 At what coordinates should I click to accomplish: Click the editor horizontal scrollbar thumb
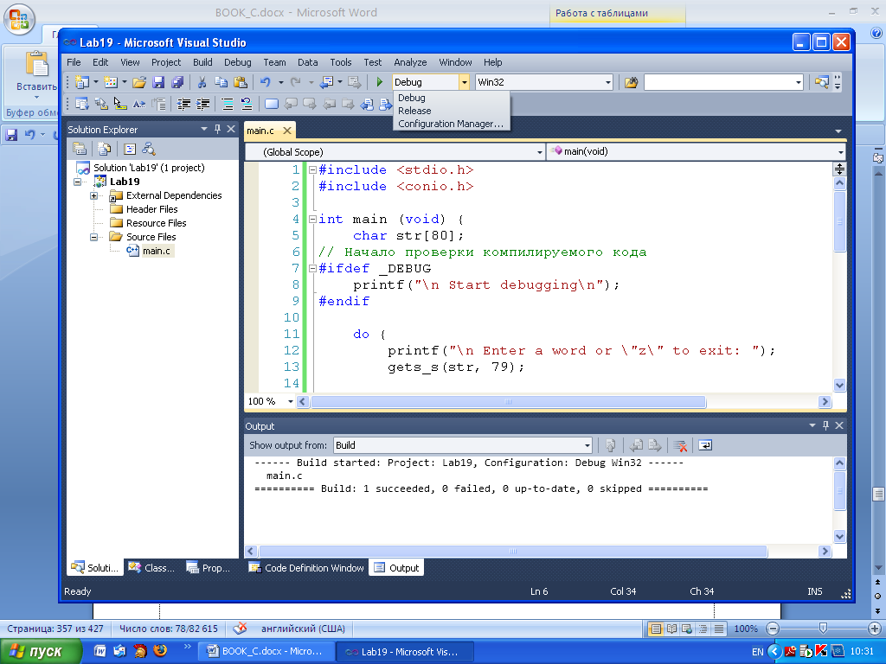point(508,401)
